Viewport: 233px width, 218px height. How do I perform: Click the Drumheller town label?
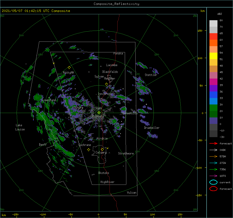point(152,128)
